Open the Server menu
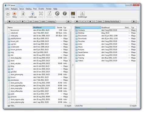144x113 pixels. 22,9
